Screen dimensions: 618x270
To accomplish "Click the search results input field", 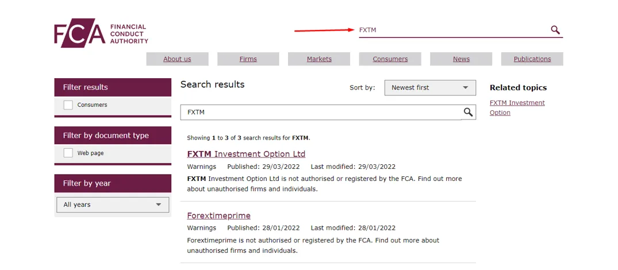I will point(321,112).
